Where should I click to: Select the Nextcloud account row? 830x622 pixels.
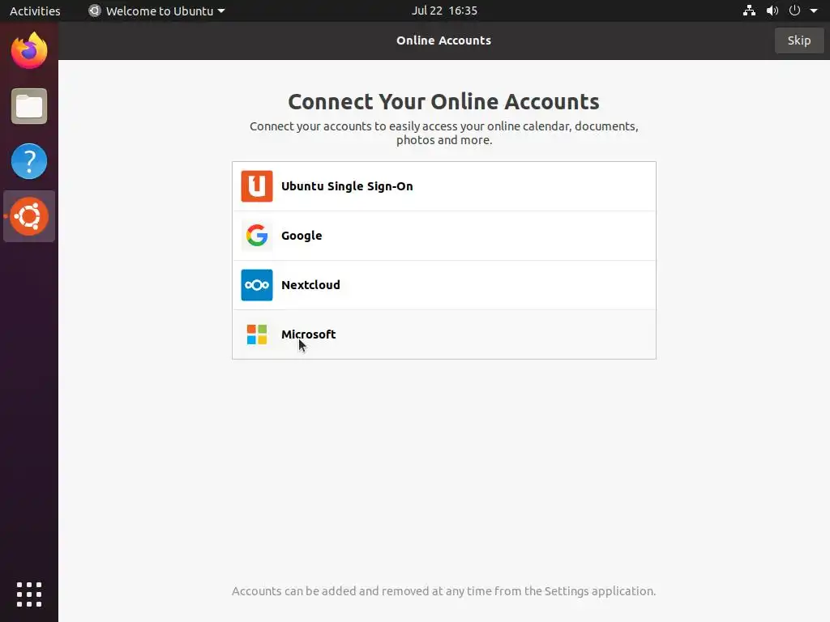click(x=444, y=285)
